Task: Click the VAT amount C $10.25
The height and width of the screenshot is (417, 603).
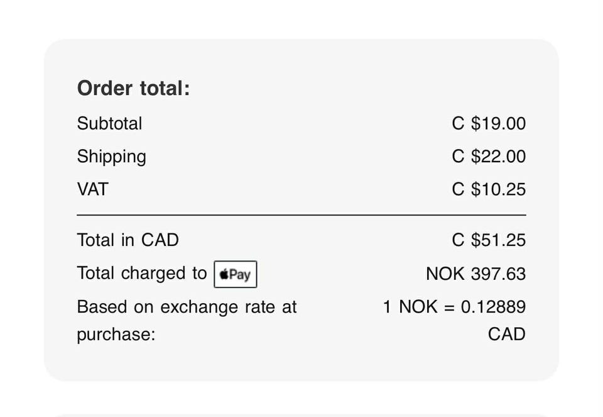Action: click(x=489, y=189)
